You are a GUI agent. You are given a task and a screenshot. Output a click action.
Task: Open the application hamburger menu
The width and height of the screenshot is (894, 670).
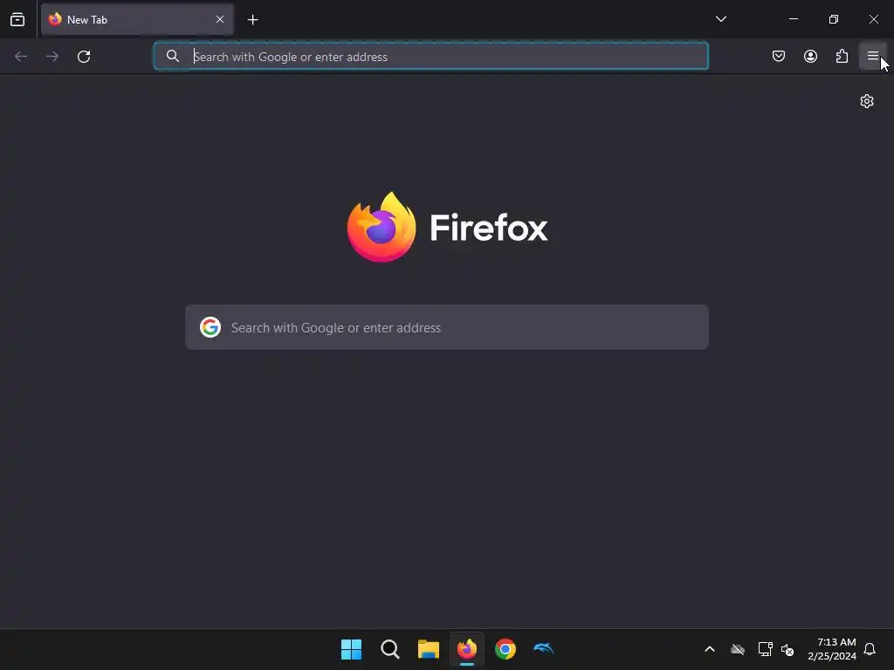873,56
